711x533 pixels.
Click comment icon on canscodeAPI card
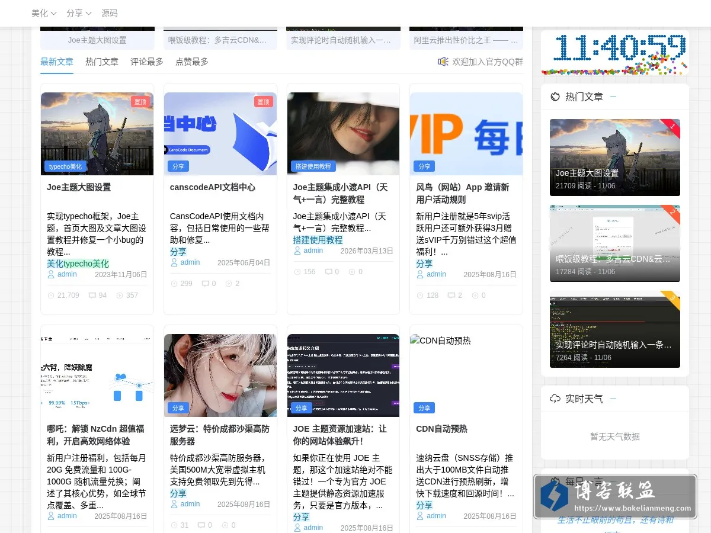click(206, 284)
